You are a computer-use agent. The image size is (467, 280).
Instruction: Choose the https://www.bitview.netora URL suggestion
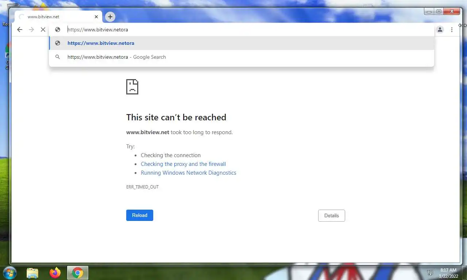[x=242, y=43]
